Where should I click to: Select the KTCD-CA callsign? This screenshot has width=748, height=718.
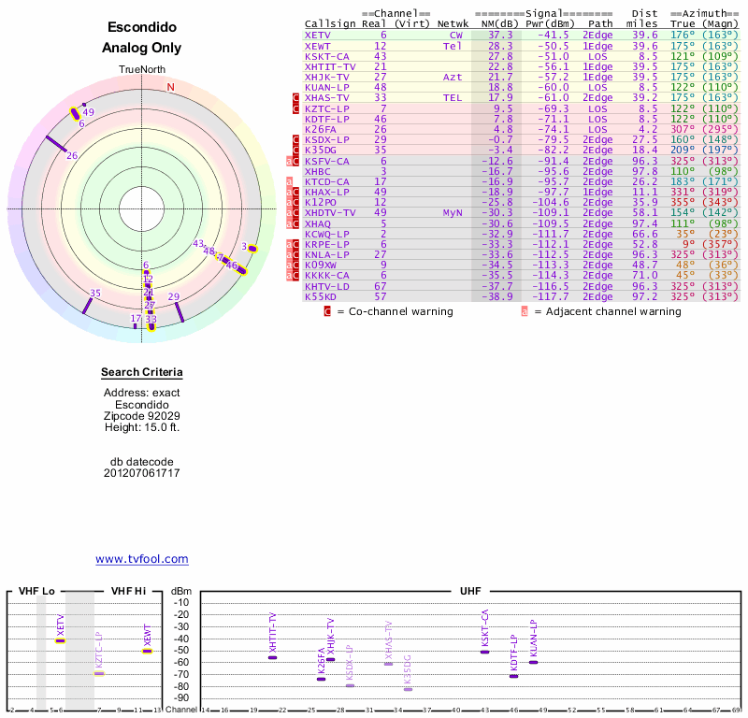click(327, 181)
